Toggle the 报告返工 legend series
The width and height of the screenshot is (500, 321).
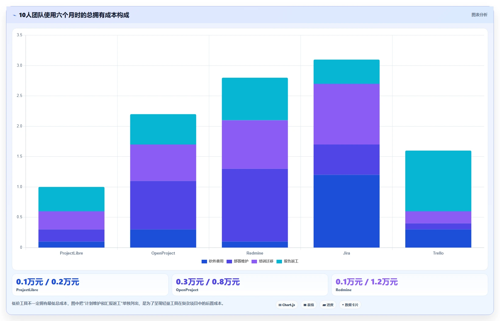[x=287, y=261]
